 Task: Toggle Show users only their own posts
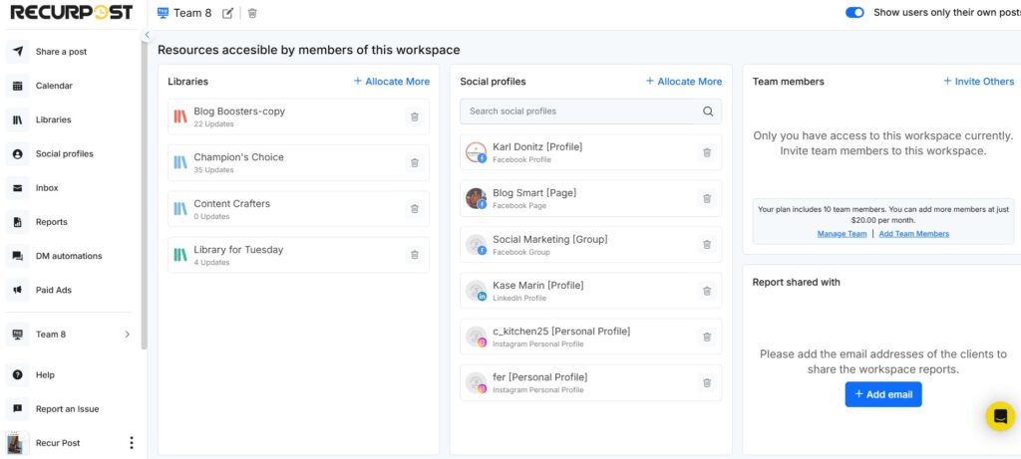(854, 12)
